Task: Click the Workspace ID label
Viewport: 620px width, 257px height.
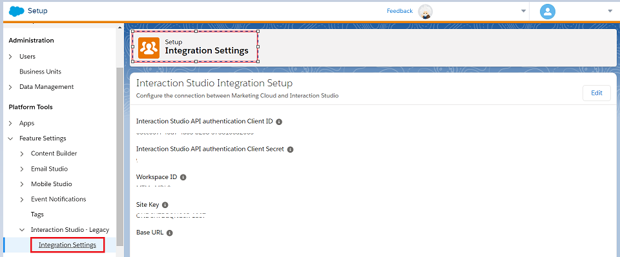Action: point(156,177)
